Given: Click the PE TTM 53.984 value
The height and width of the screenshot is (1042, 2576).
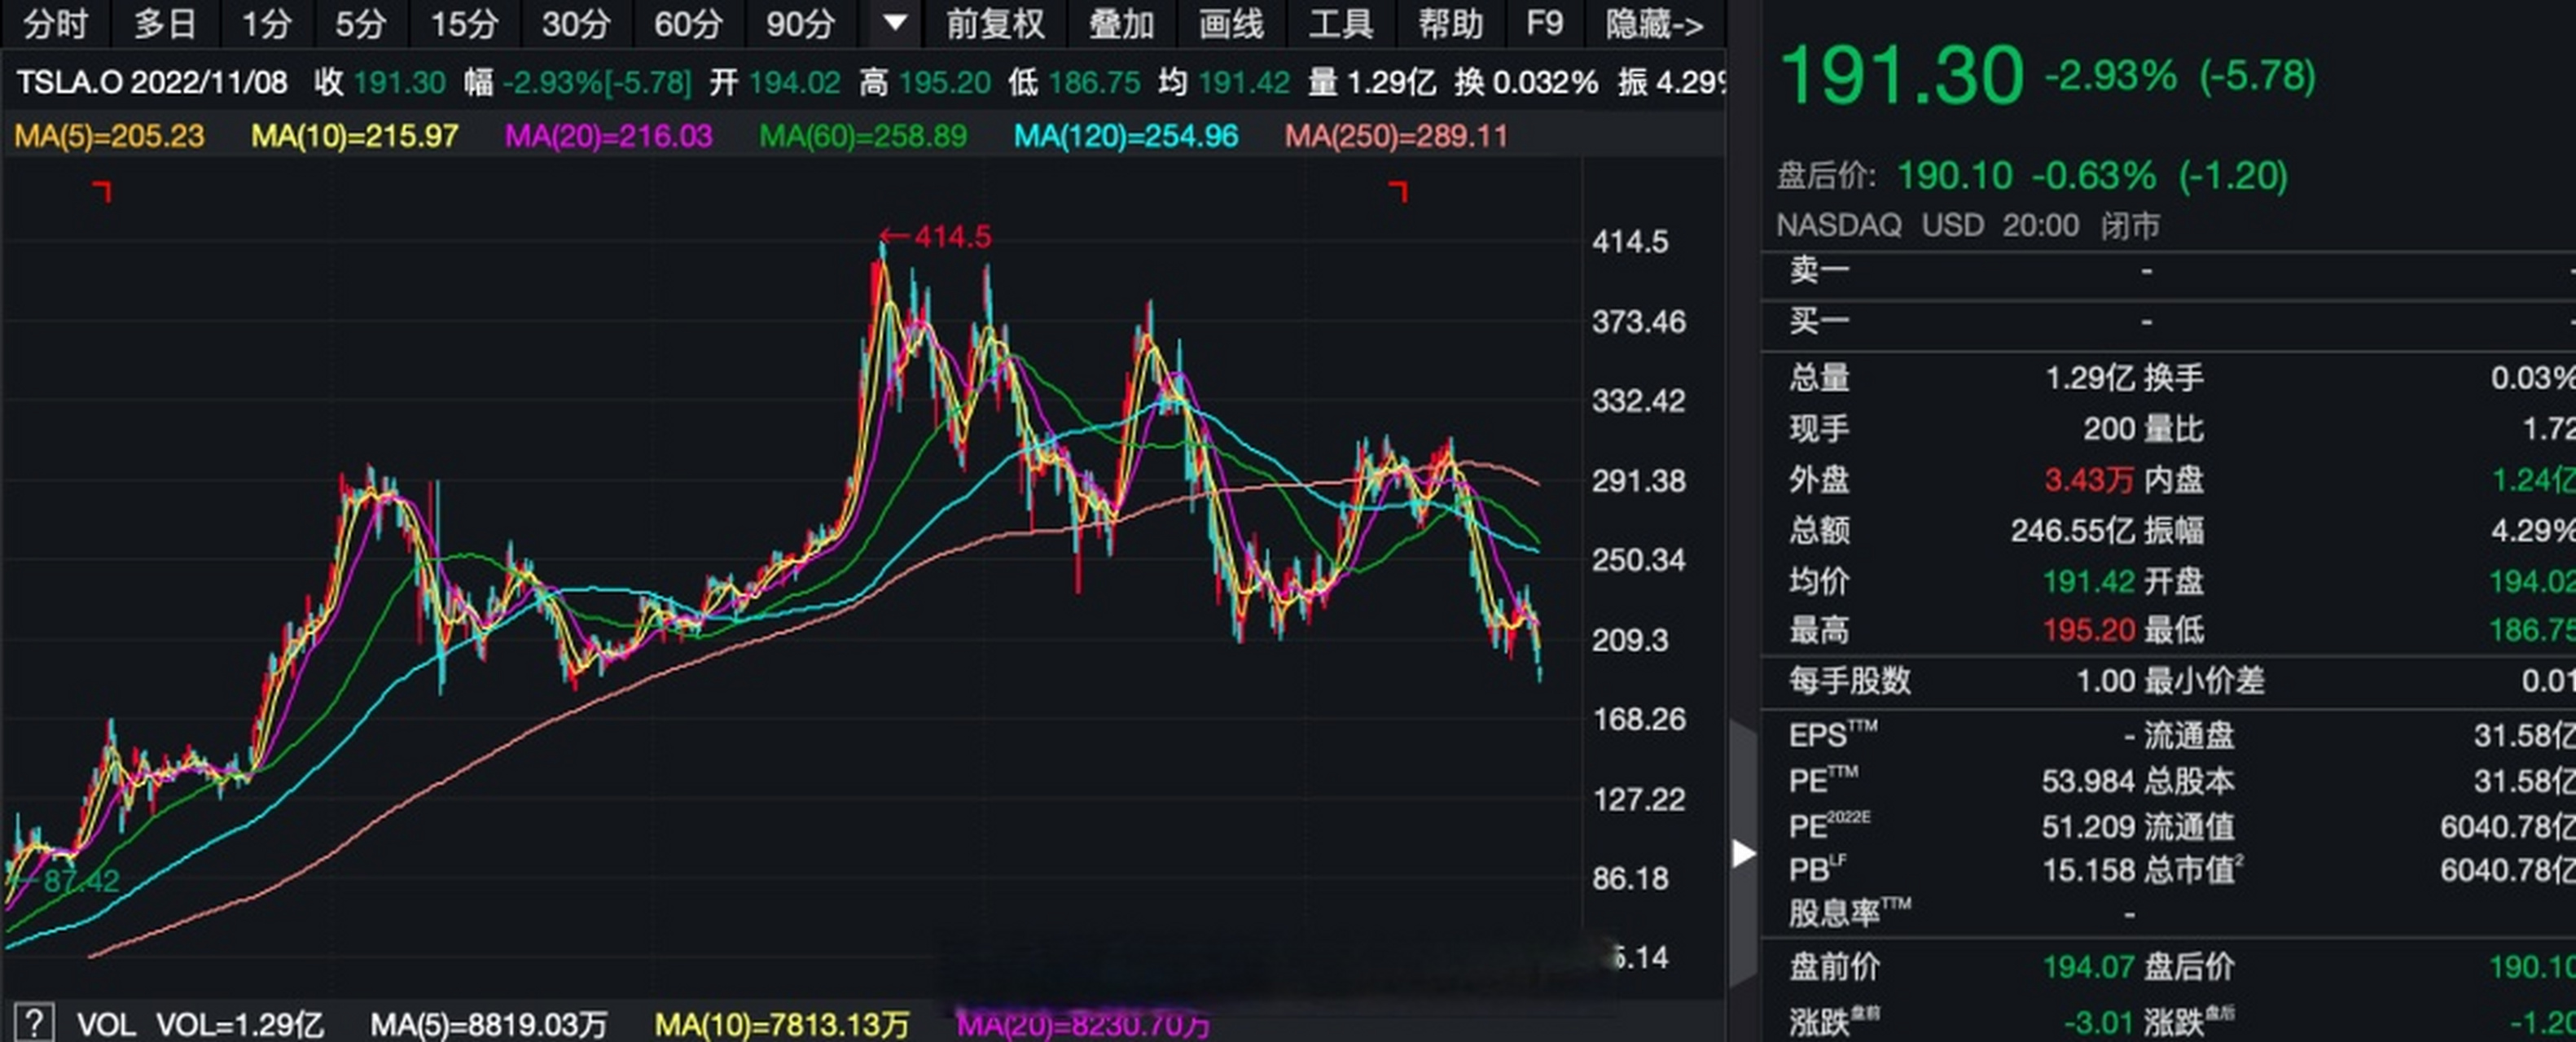Looking at the screenshot, I should pyautogui.click(x=2088, y=780).
